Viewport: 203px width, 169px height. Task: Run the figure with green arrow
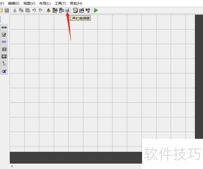point(96,10)
